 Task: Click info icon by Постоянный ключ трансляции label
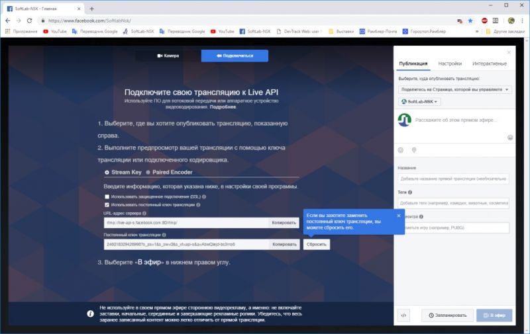click(x=164, y=235)
